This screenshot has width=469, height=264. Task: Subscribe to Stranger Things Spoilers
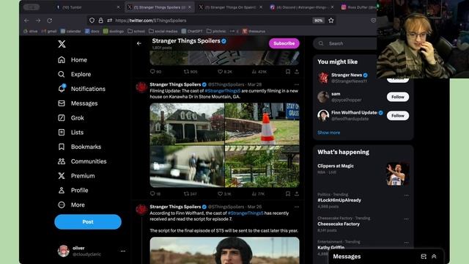[284, 43]
